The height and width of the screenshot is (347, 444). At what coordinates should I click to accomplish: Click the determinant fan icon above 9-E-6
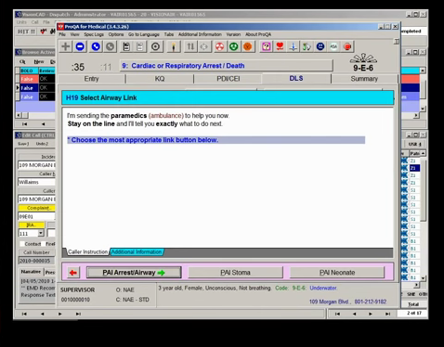coord(363,58)
